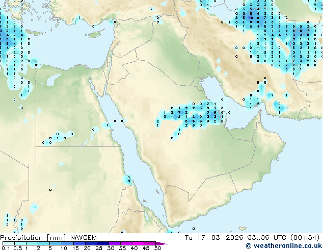The width and height of the screenshot is (323, 250).
Task: Click the 35–40 mm legend swatch
Action: (x=126, y=243)
